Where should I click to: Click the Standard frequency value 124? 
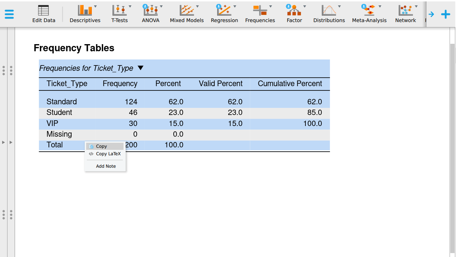tap(131, 102)
